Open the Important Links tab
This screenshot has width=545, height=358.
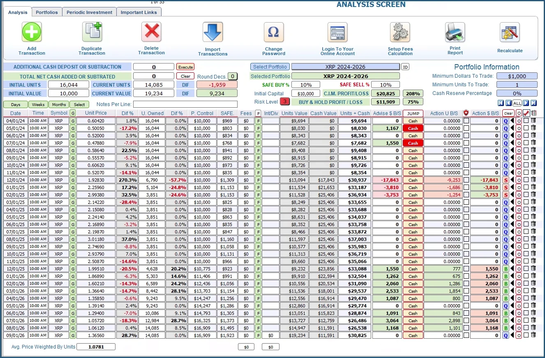(139, 12)
